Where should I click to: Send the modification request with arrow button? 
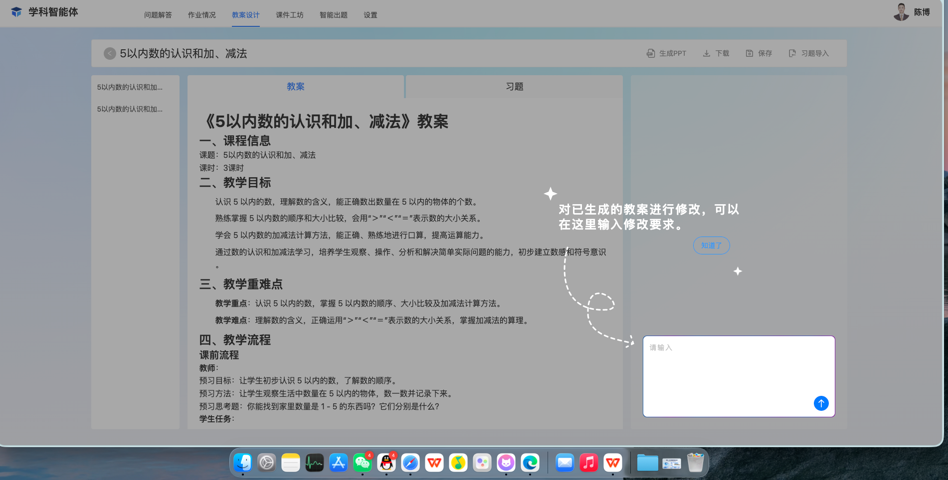tap(821, 403)
